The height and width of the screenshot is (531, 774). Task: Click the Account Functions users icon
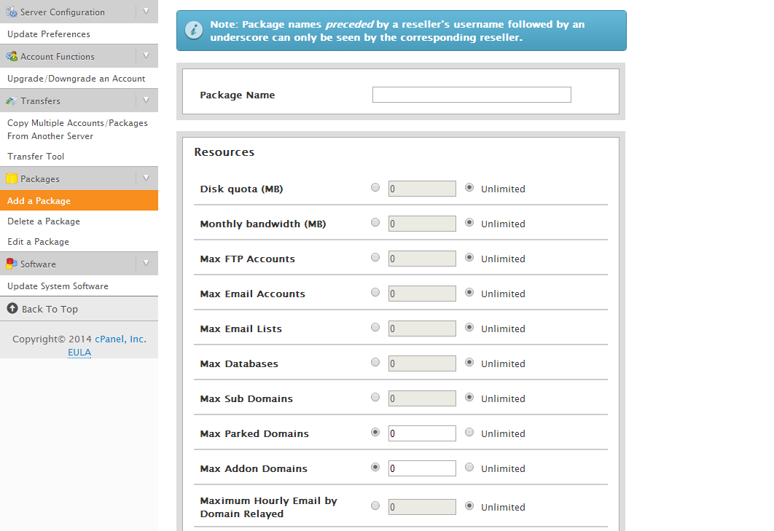pos(12,56)
